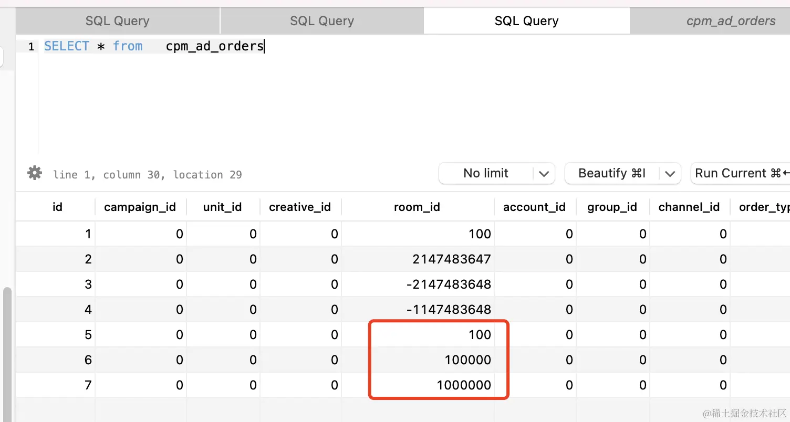Select the id cell showing 7
Screen dimensions: 790x422
55,385
